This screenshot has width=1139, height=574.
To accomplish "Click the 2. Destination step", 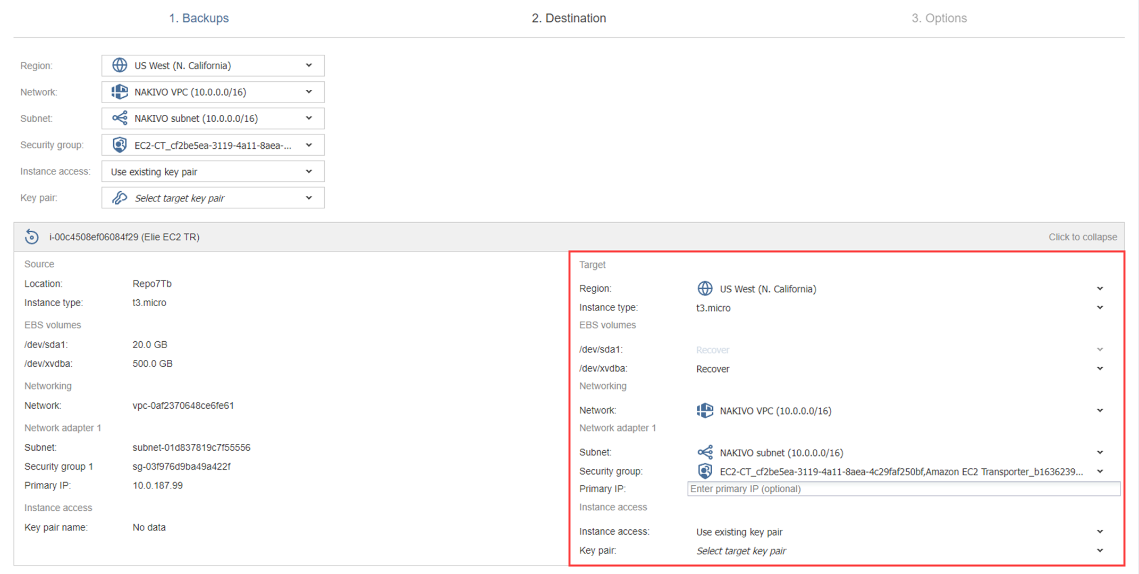I will tap(569, 18).
